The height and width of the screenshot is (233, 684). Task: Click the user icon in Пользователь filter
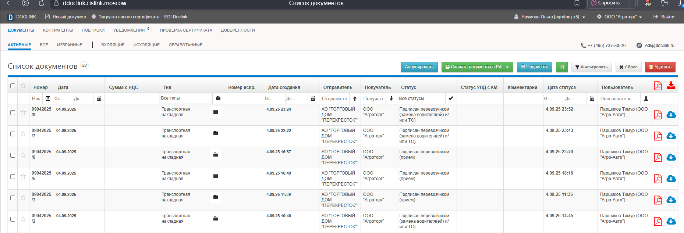[x=646, y=98]
